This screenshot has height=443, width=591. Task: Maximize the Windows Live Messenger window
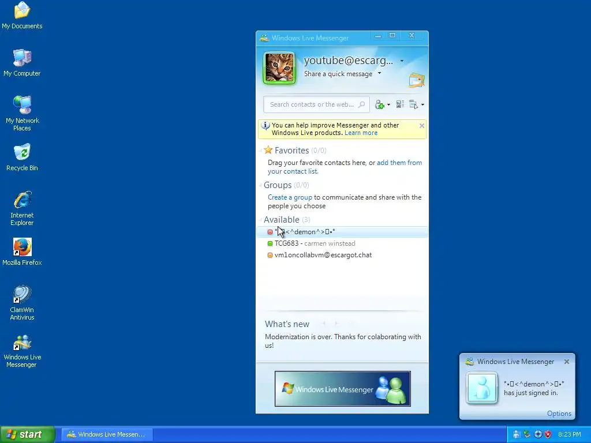392,36
